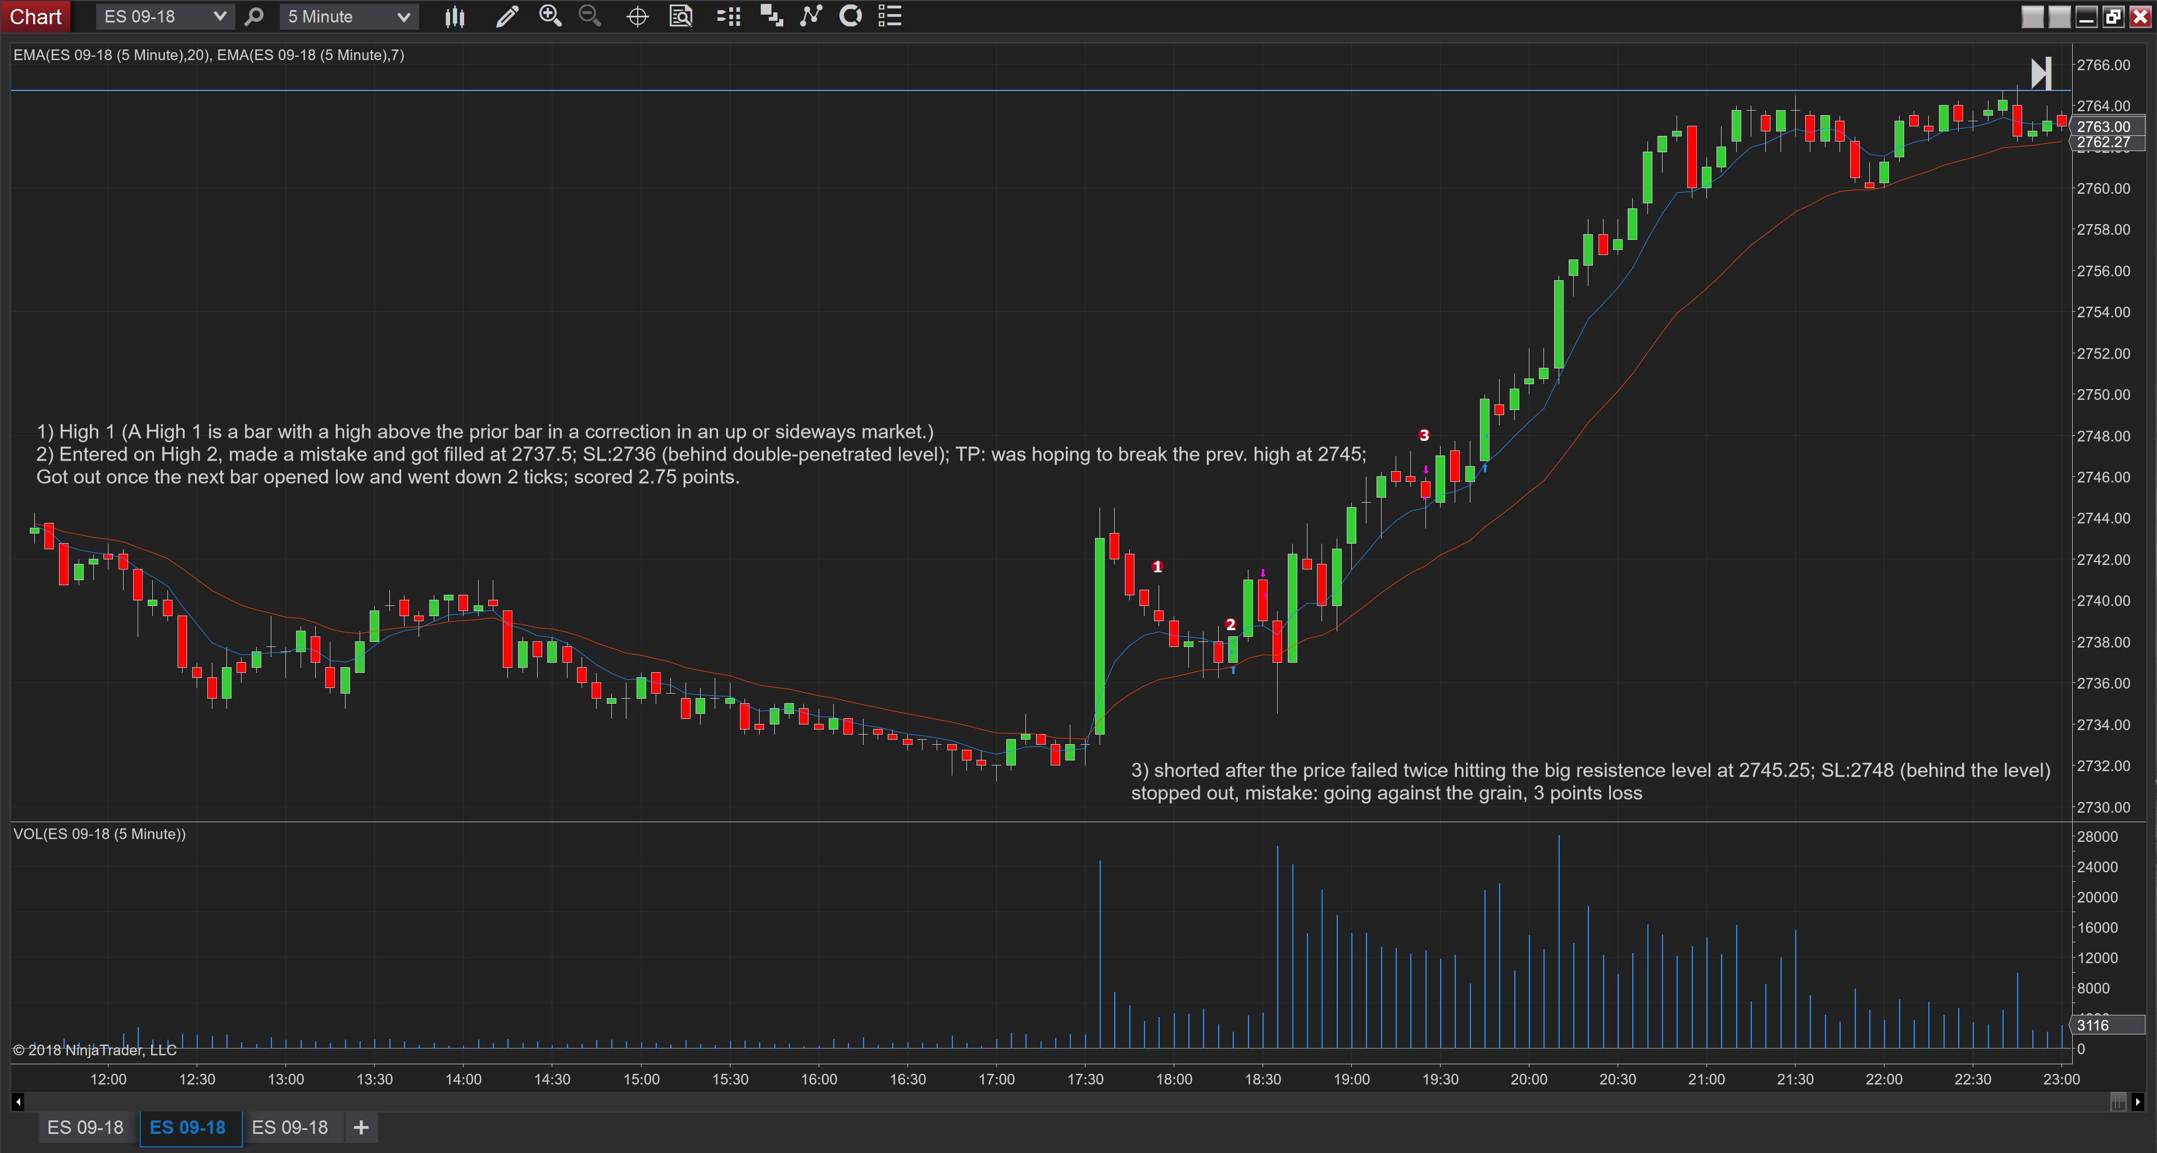Click the horizontal scroll left arrow

click(x=19, y=1102)
